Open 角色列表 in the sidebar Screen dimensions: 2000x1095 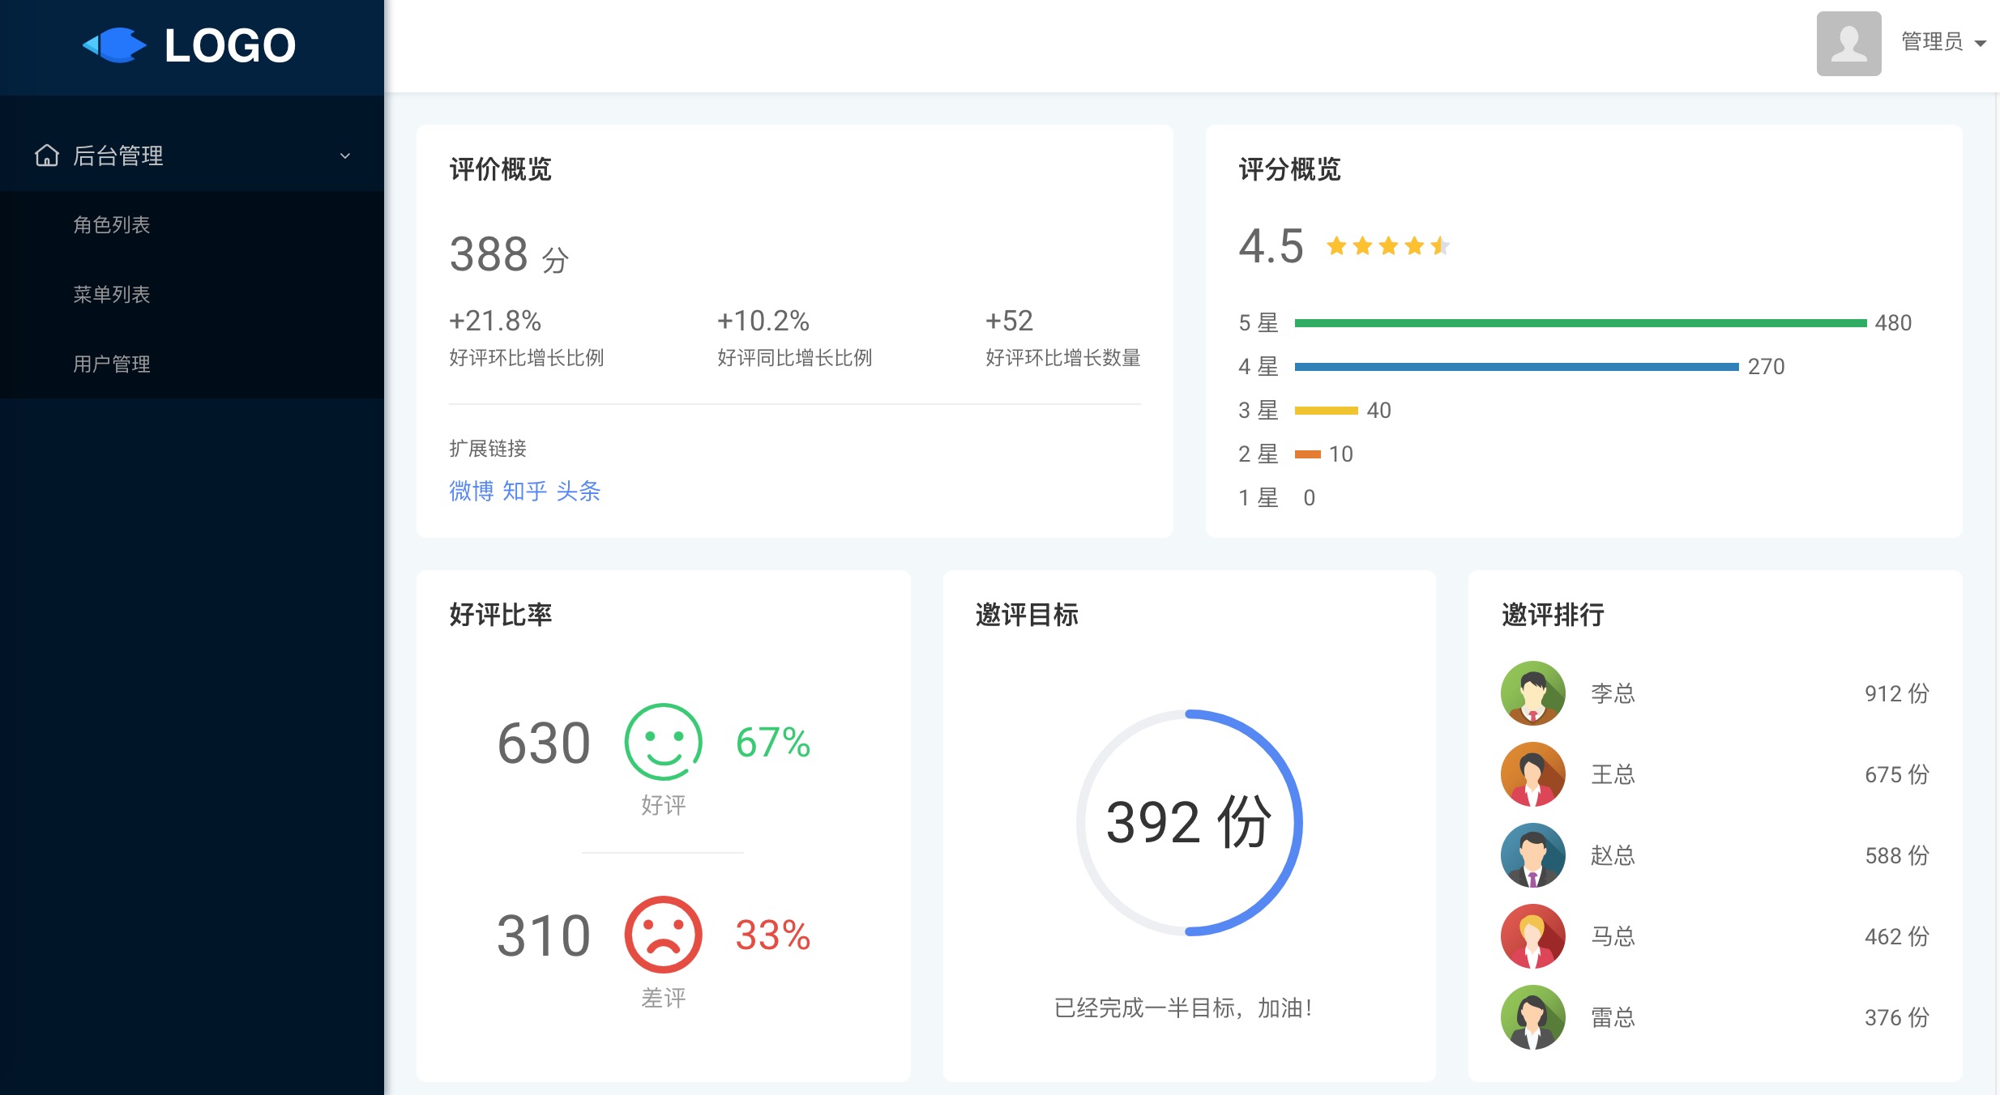[x=112, y=224]
